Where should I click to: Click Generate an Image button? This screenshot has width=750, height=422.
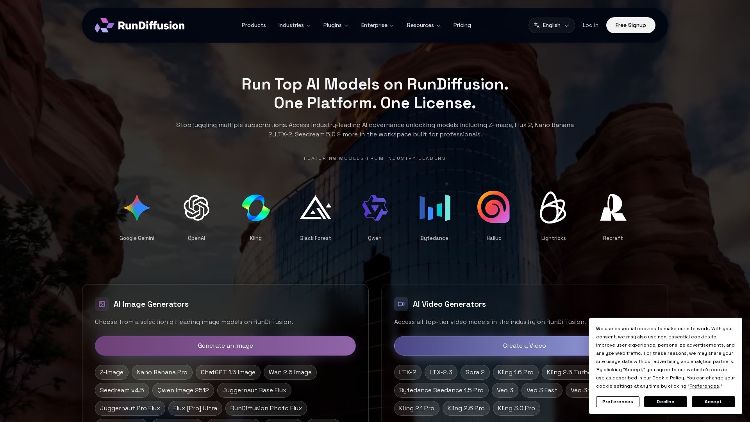click(225, 346)
